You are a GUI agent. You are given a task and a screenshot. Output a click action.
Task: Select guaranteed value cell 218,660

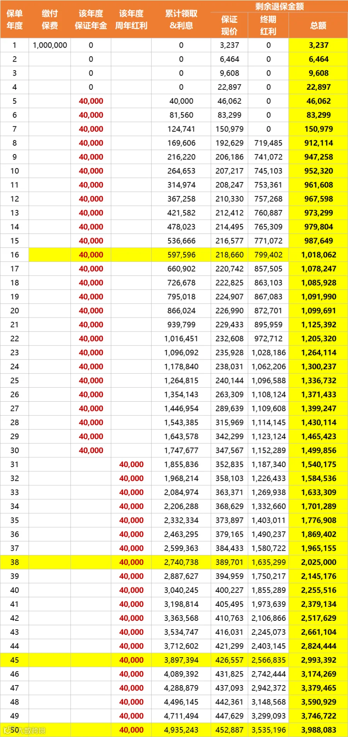tap(229, 255)
